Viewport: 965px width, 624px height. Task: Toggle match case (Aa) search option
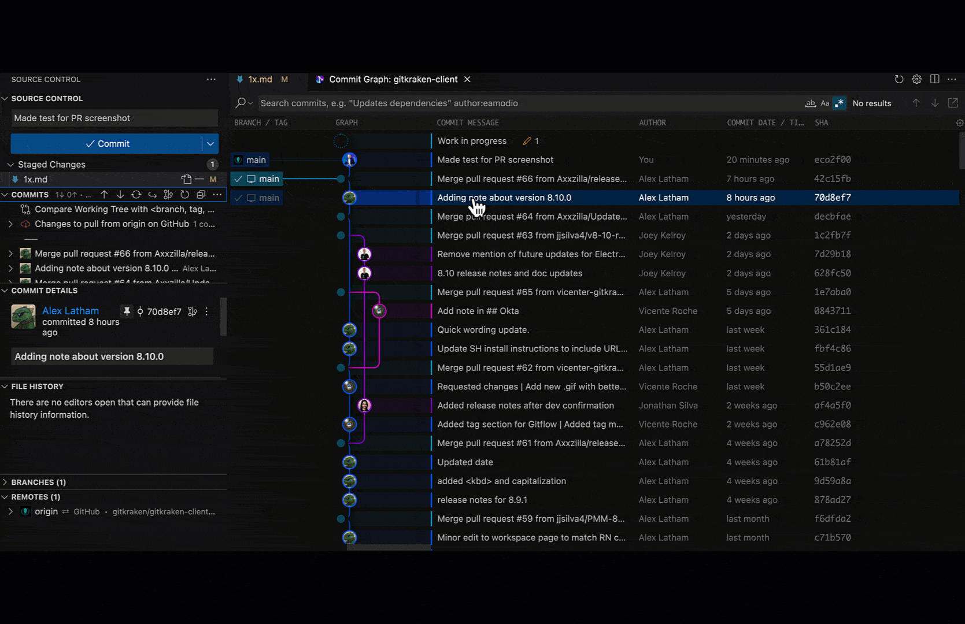tap(825, 103)
